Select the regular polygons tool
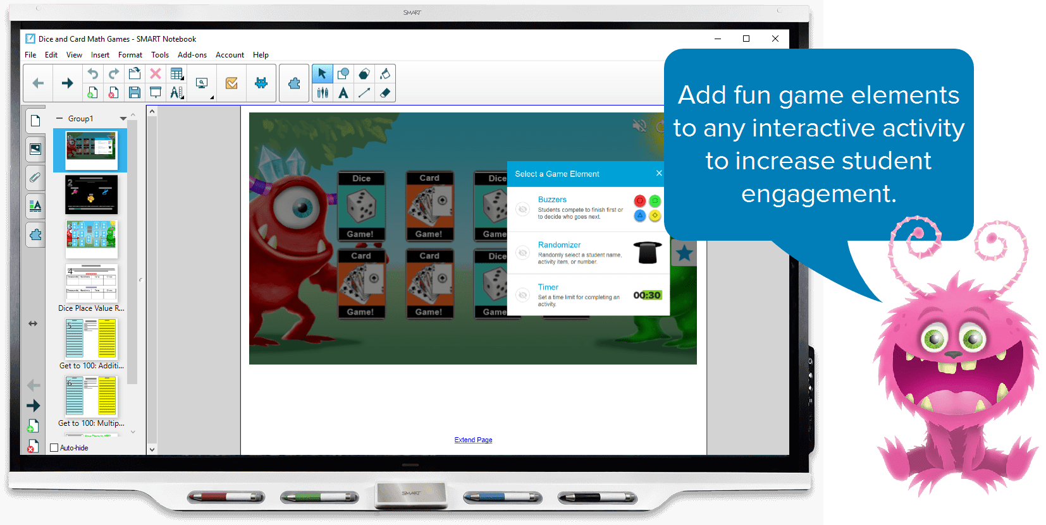Image resolution: width=1046 pixels, height=525 pixels. tap(364, 73)
